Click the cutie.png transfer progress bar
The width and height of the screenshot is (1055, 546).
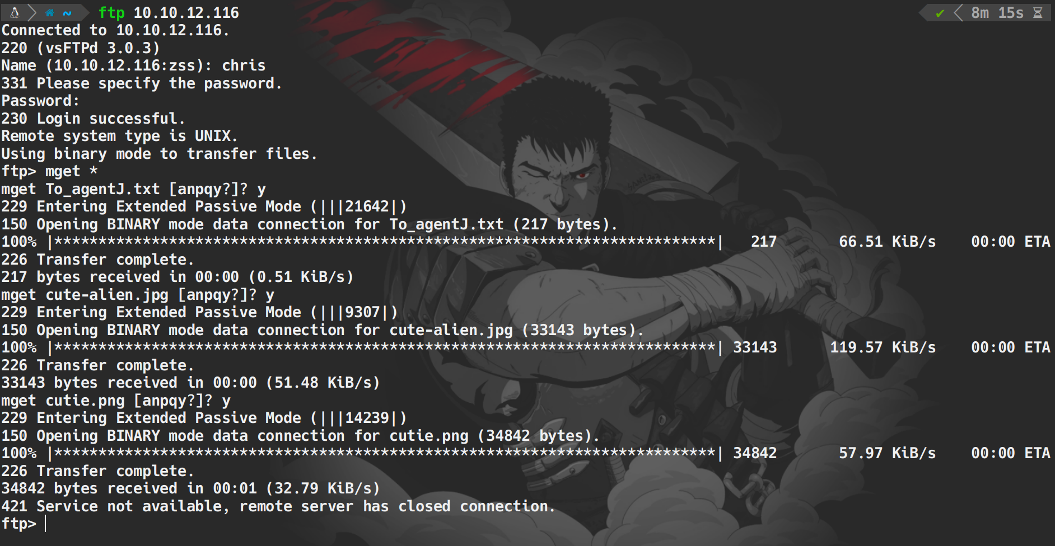click(x=385, y=453)
